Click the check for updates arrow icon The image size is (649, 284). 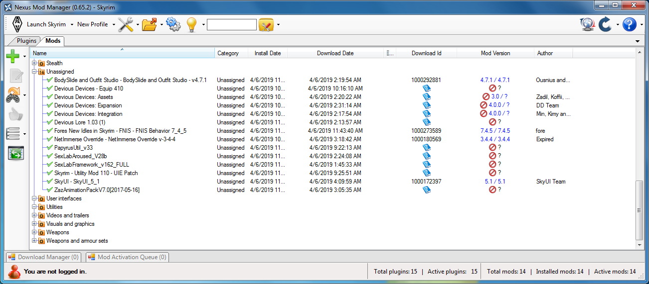[x=605, y=24]
